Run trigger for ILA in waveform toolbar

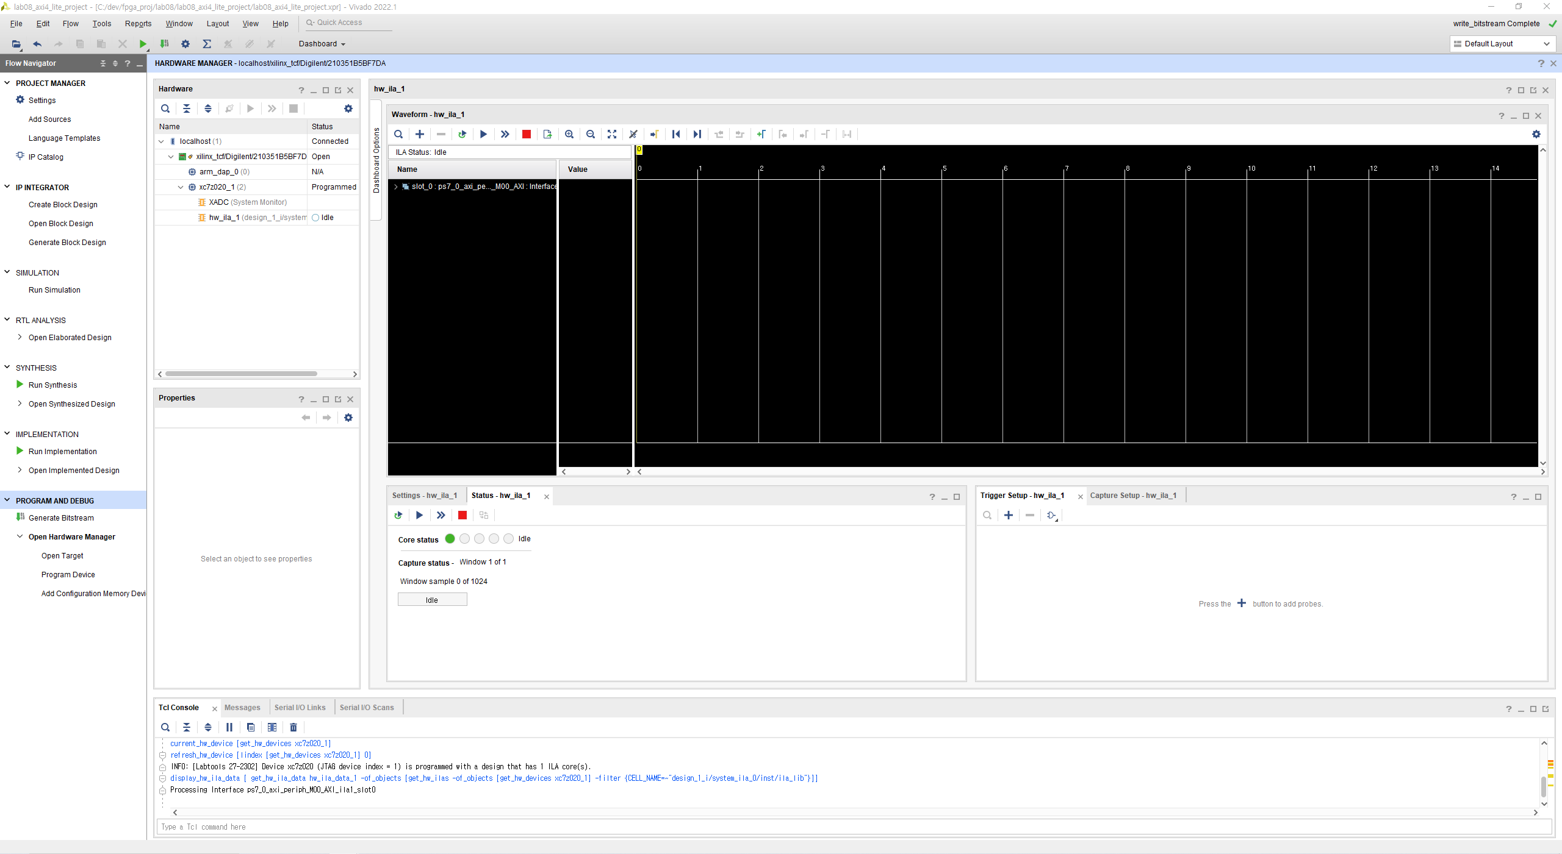tap(483, 134)
